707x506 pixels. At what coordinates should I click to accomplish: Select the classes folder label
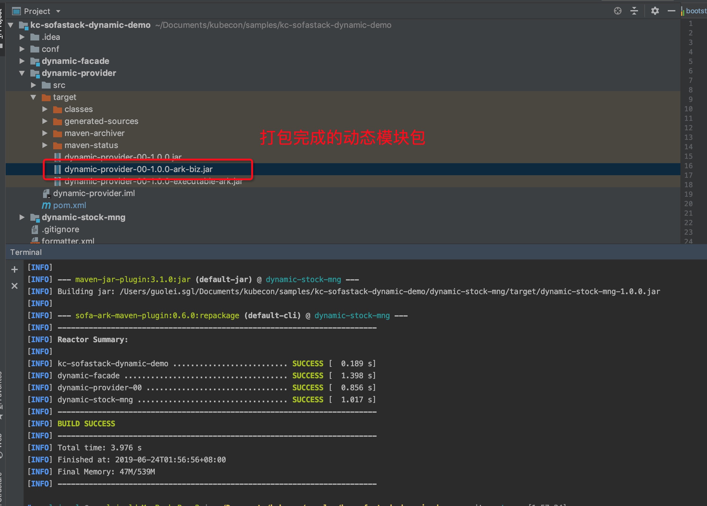pos(78,109)
